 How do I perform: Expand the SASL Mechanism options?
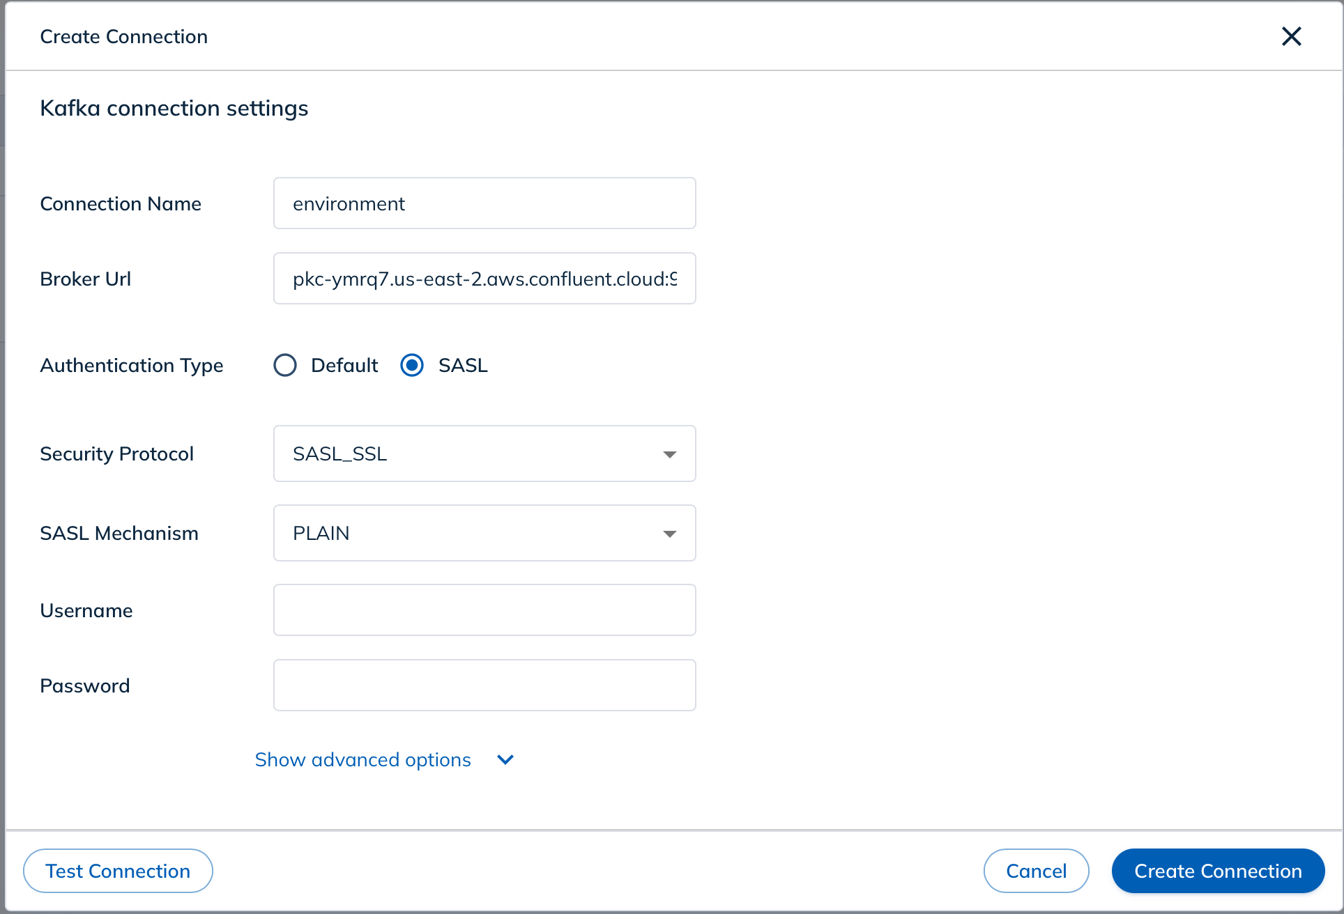click(669, 532)
